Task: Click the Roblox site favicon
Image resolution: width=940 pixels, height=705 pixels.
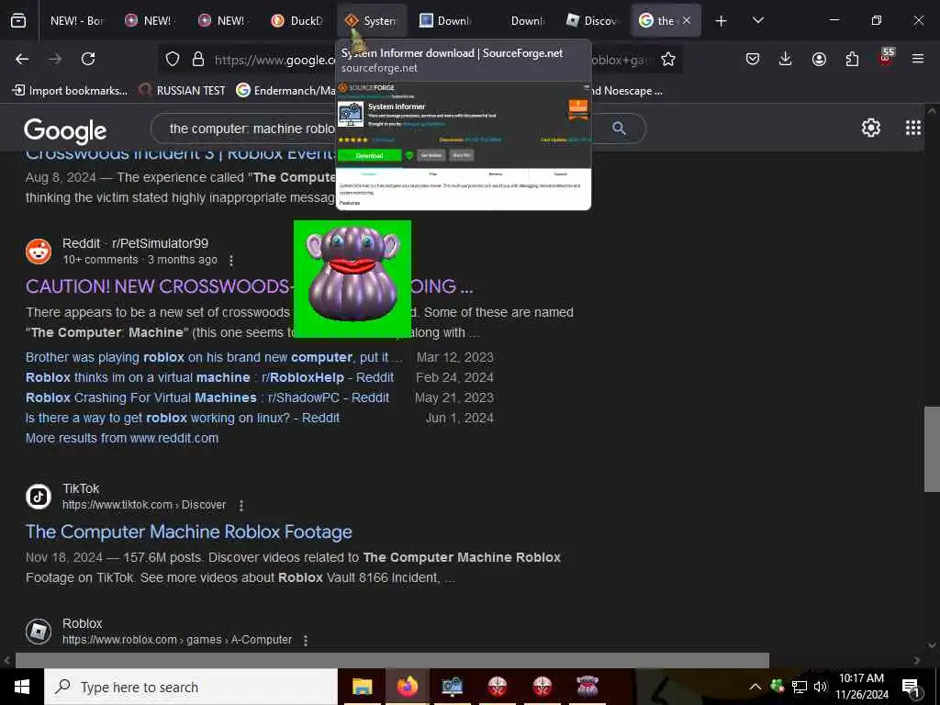Action: [x=39, y=632]
